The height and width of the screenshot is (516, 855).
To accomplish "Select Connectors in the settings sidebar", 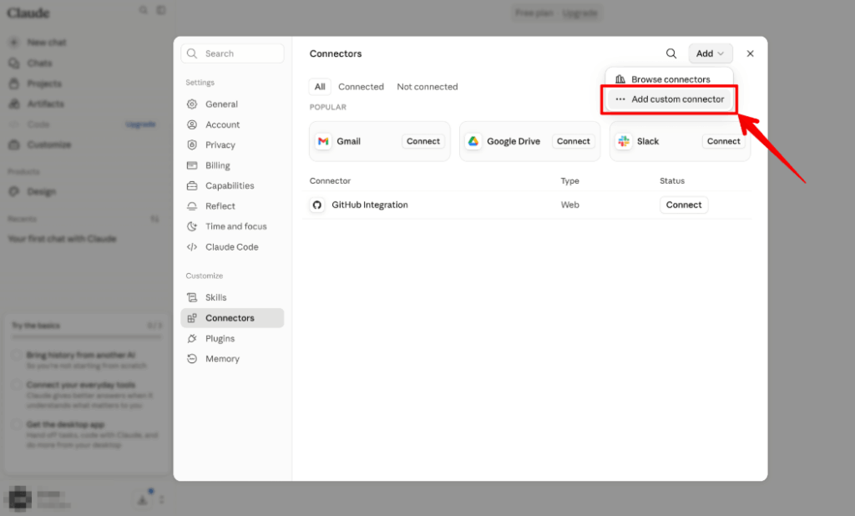I will 232,318.
